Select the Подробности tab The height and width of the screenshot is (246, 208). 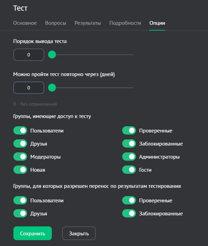tap(125, 23)
